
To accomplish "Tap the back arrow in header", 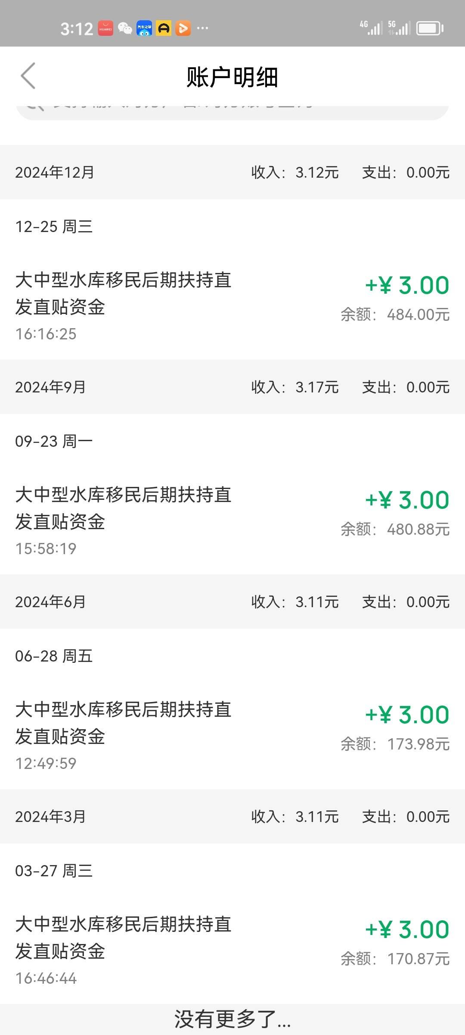I will pyautogui.click(x=28, y=76).
